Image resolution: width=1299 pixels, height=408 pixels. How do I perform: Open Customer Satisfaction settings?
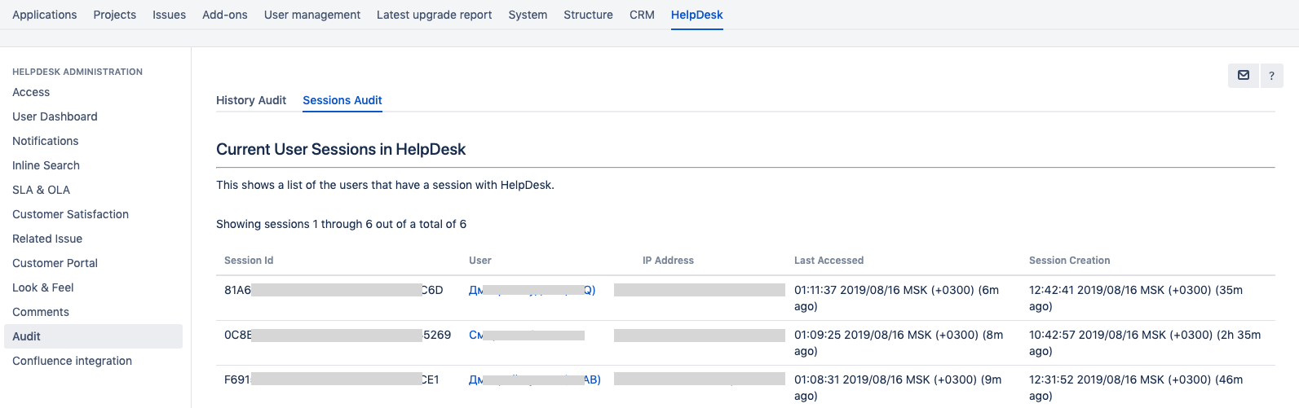pos(70,214)
